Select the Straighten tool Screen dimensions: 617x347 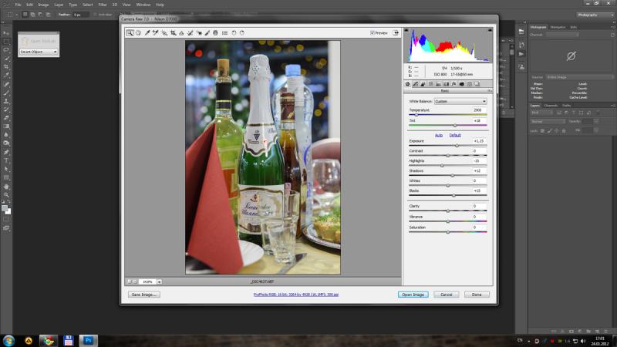click(181, 33)
